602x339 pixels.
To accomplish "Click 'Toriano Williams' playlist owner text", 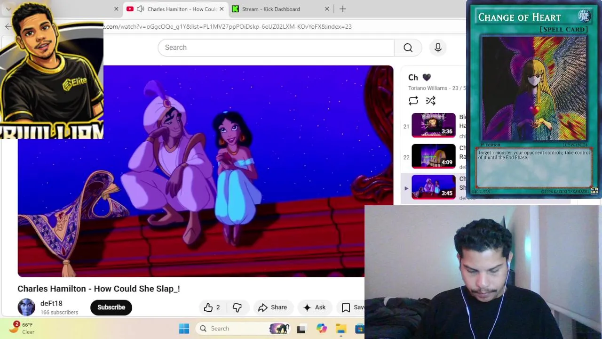I will (428, 88).
